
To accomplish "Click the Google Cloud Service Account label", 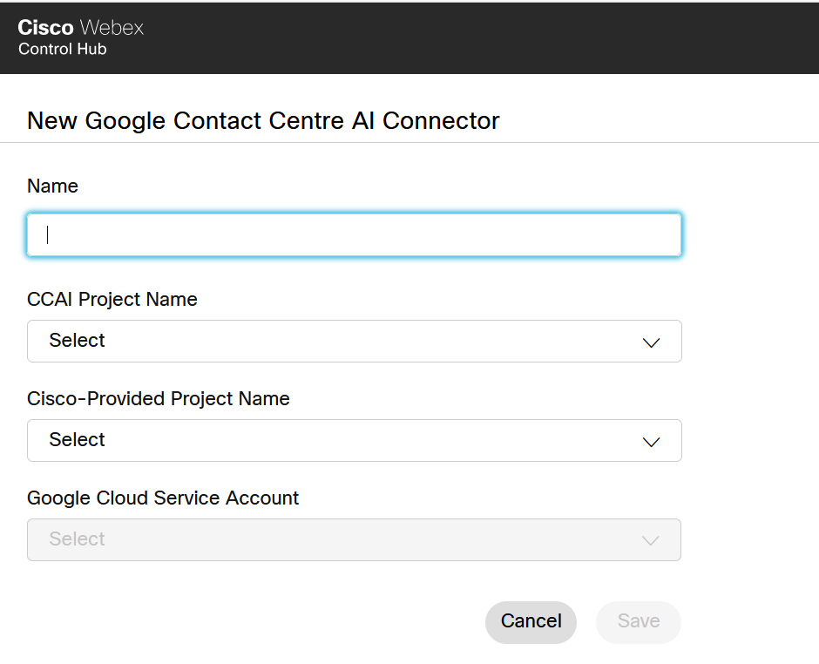I will click(163, 498).
